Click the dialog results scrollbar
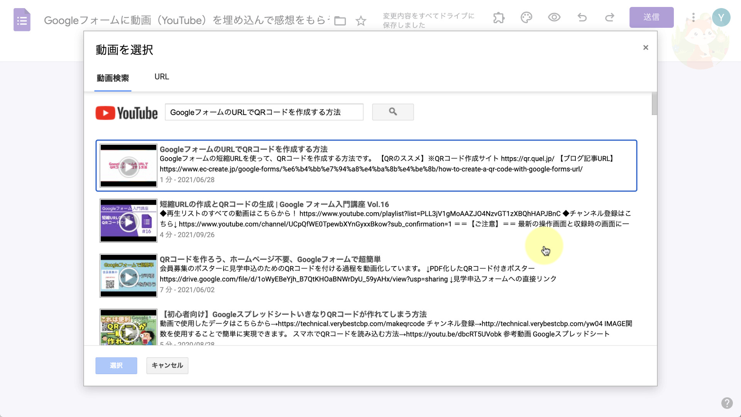Viewport: 741px width, 417px height. click(654, 103)
